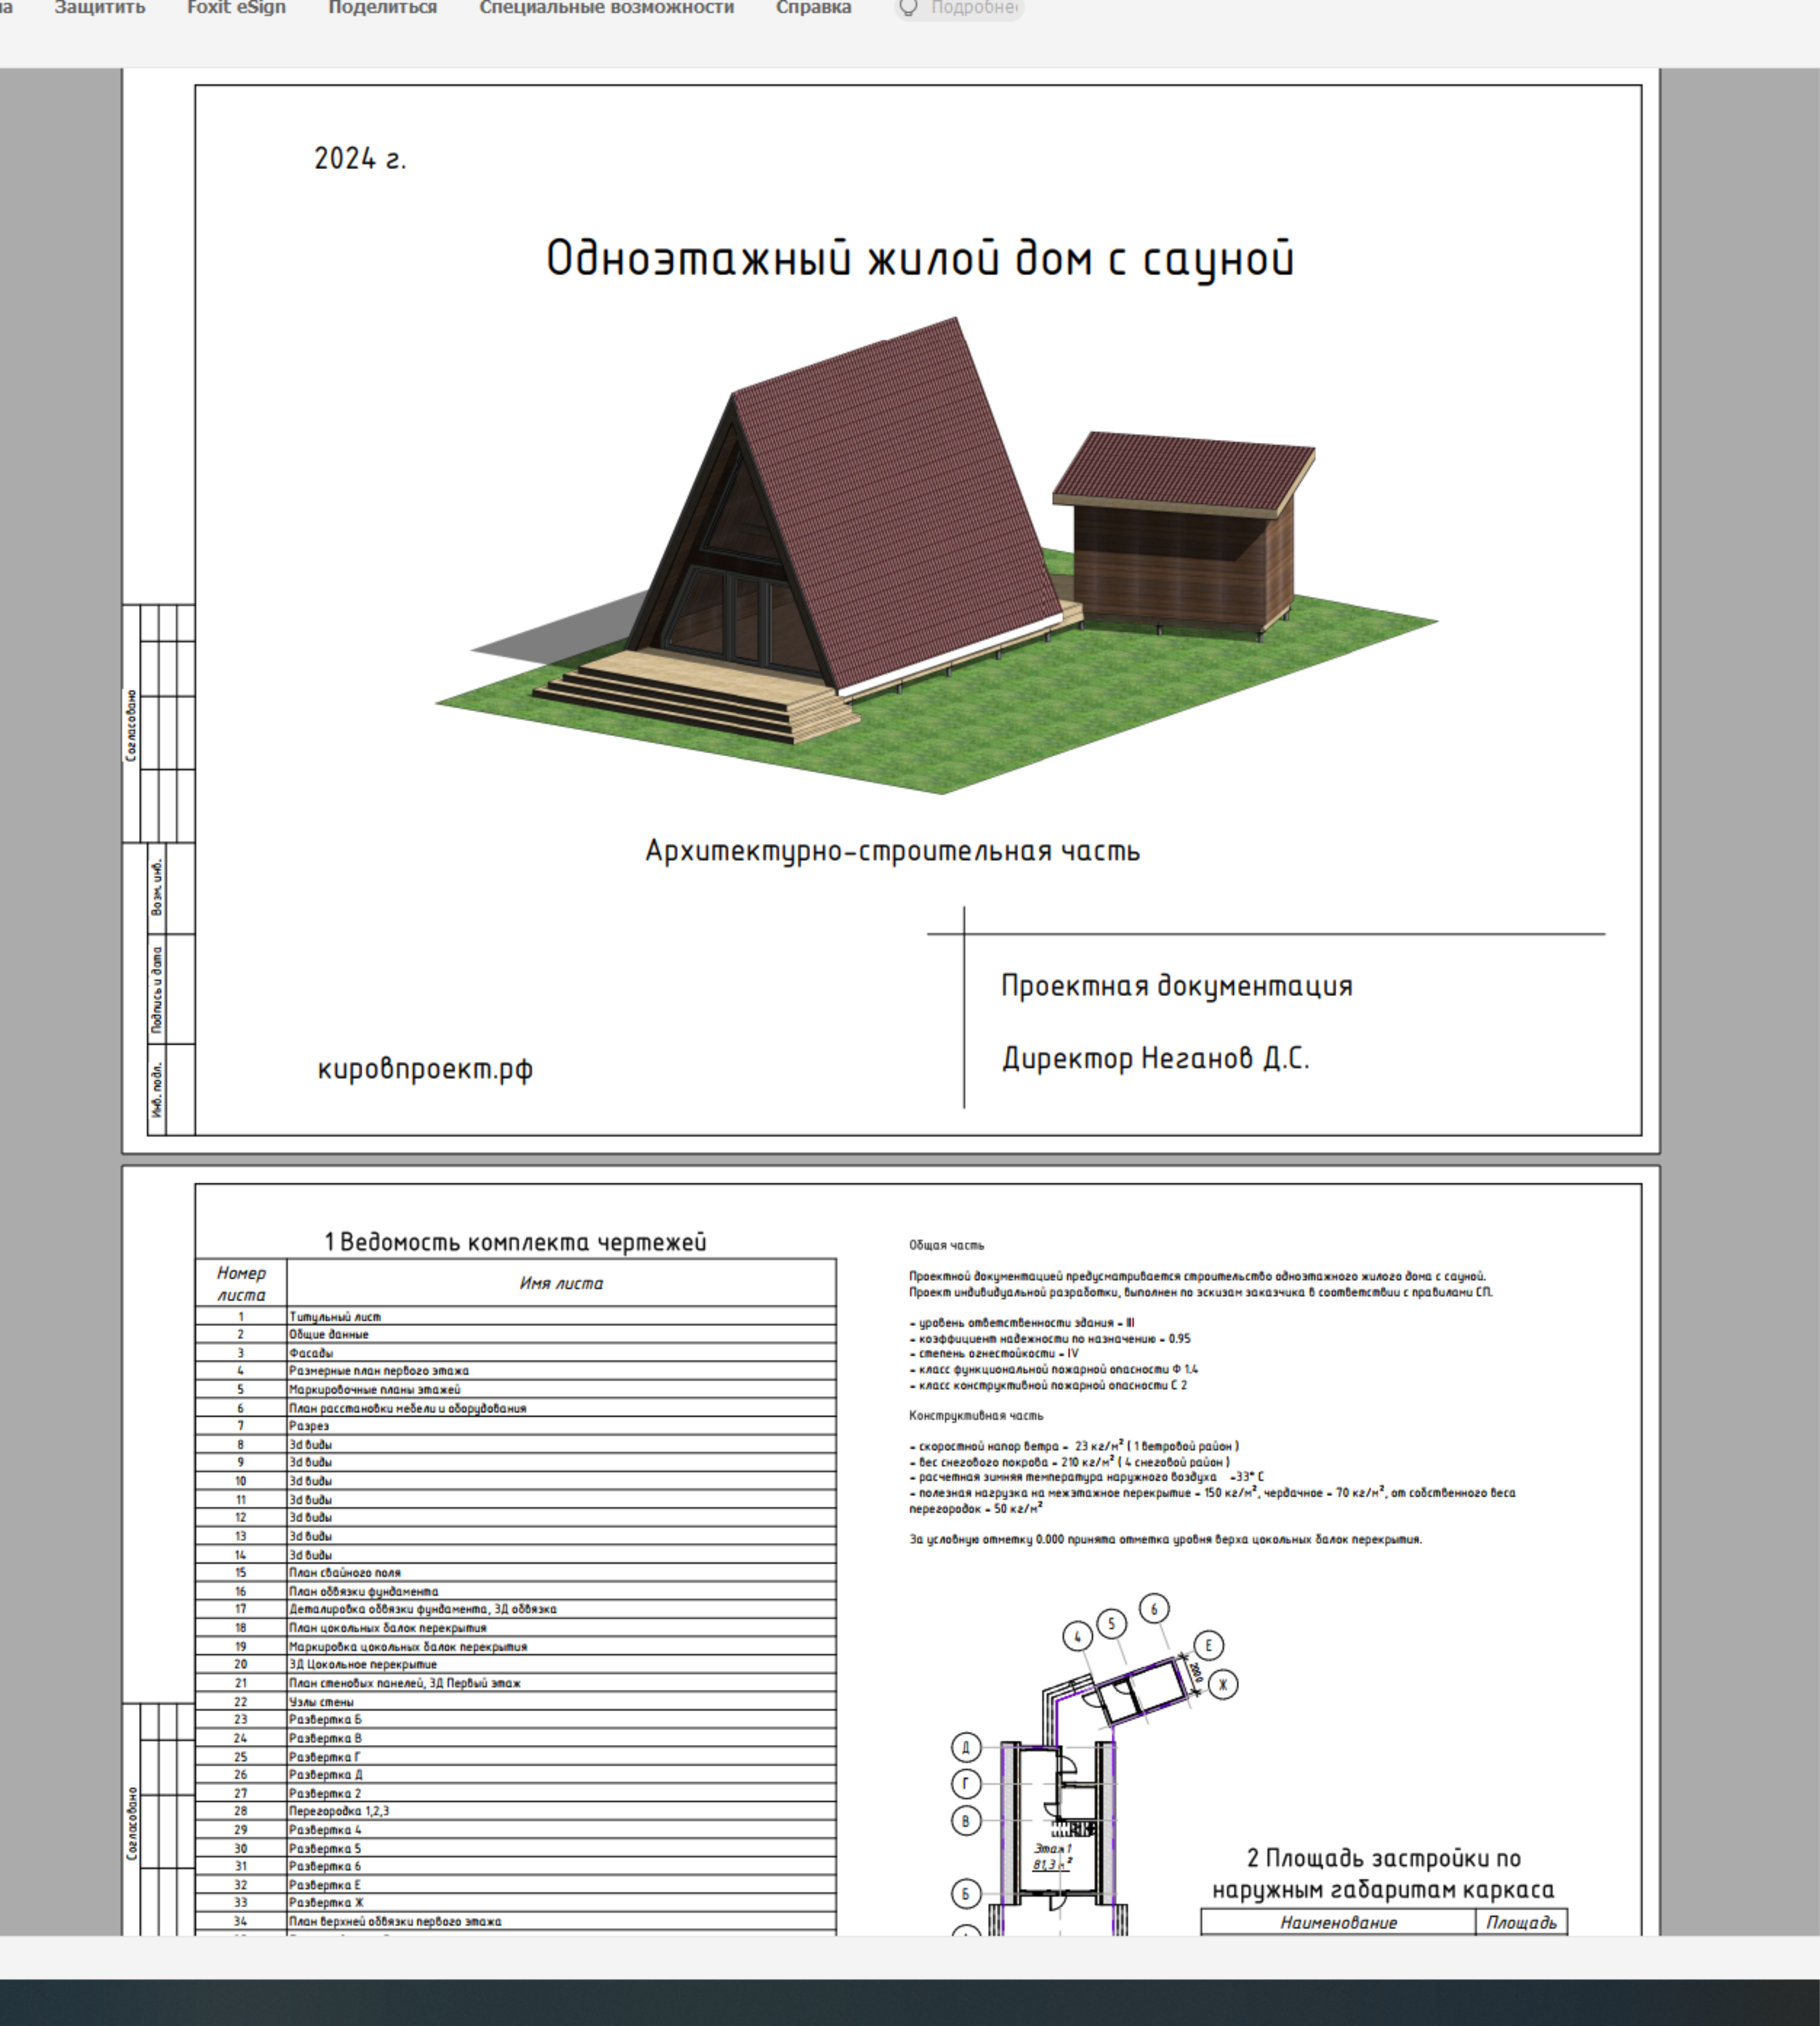Select the 'Размерные план первого этажа' row

[x=516, y=1371]
